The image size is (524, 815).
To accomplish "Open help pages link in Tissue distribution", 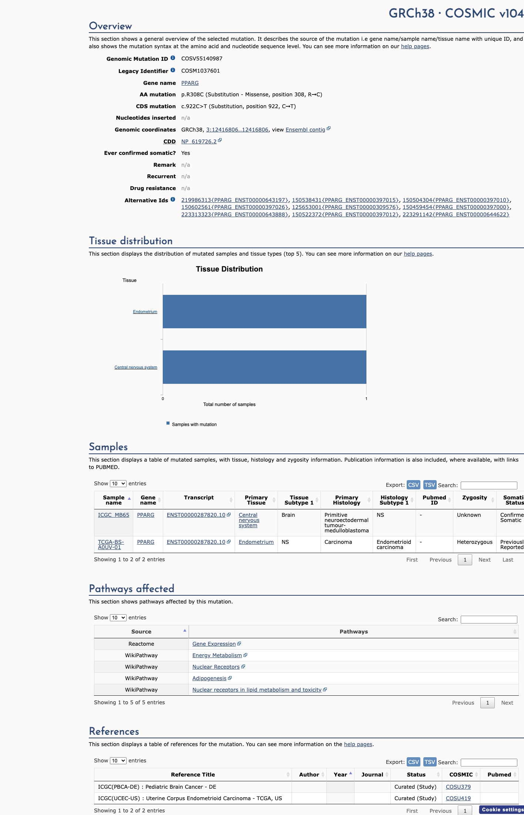I will [x=418, y=254].
